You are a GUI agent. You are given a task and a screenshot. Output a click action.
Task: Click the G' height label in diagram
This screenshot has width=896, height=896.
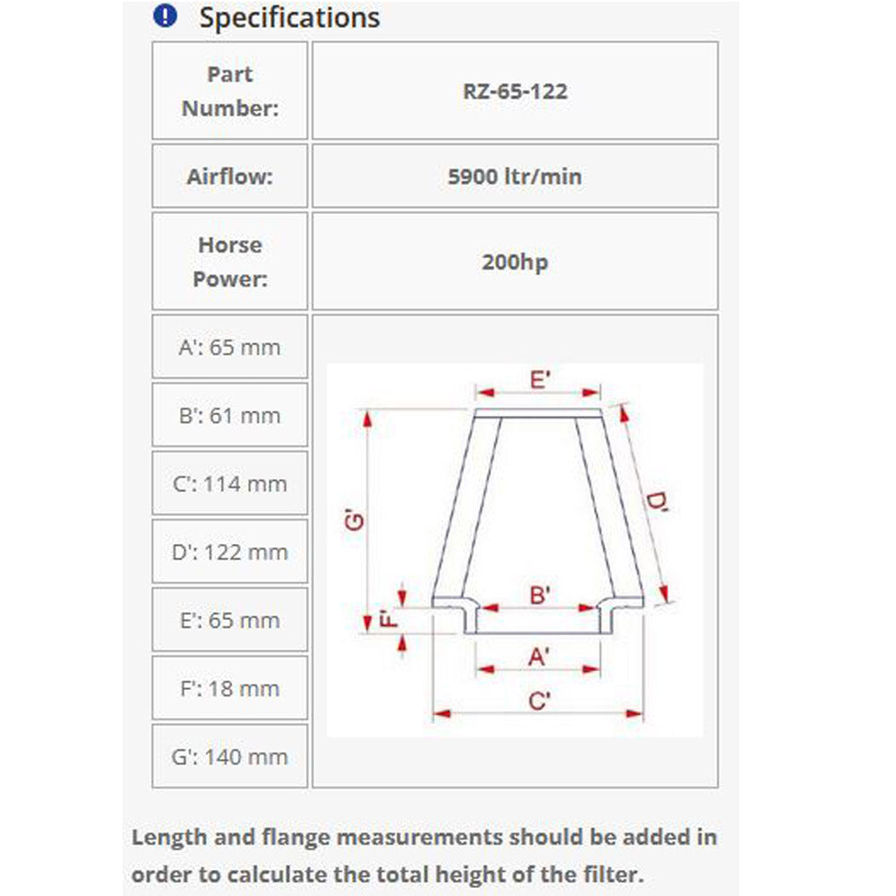point(355,519)
